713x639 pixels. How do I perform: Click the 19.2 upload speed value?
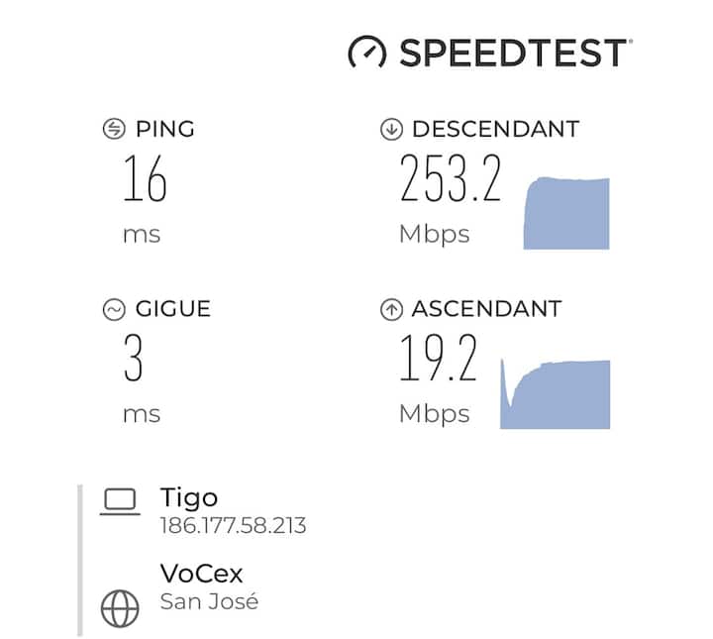(x=438, y=360)
